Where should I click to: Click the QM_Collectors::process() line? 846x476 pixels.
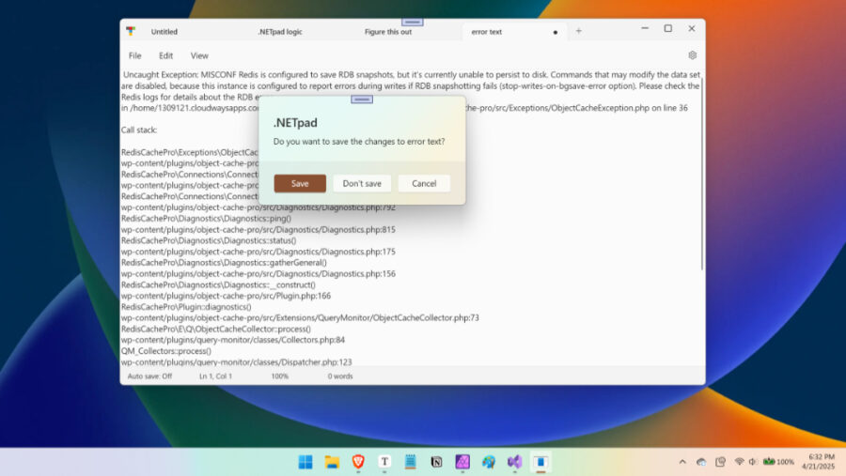point(165,351)
